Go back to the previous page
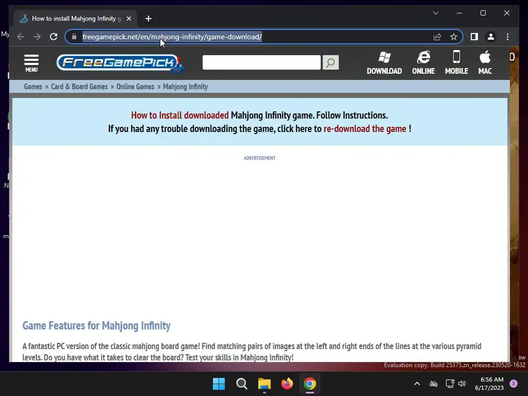Image resolution: width=528 pixels, height=396 pixels. click(x=21, y=37)
